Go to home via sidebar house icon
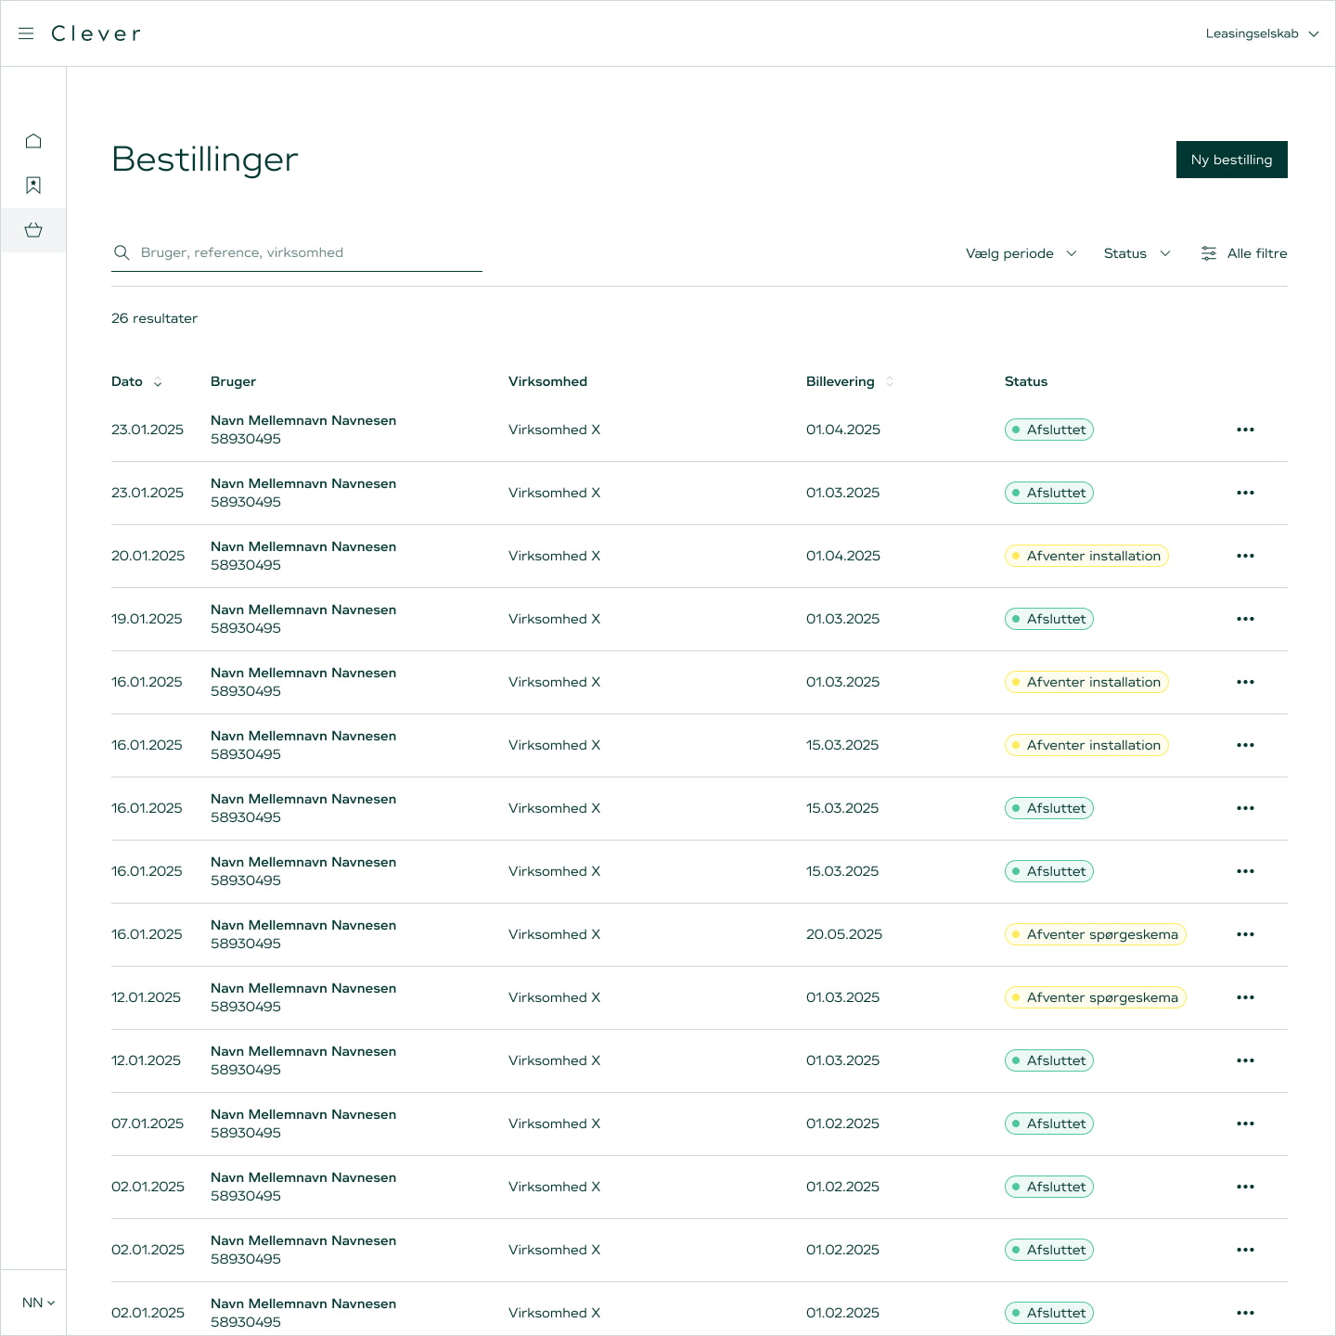This screenshot has width=1336, height=1336. [x=33, y=141]
